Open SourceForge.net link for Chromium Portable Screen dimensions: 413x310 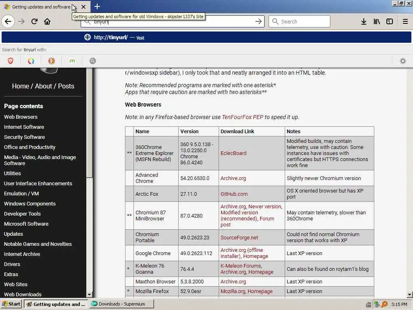pos(239,237)
